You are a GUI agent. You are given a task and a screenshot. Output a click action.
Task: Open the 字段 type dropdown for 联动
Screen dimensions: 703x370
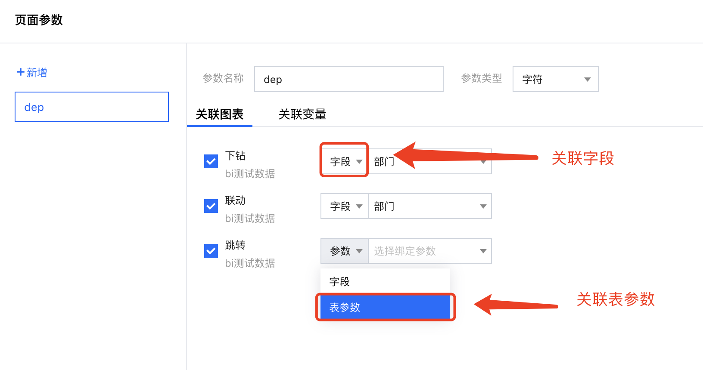pos(345,207)
